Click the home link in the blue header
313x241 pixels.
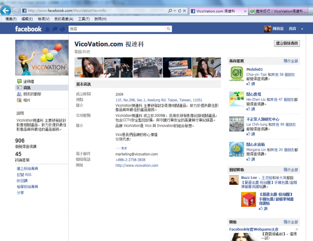[292, 29]
